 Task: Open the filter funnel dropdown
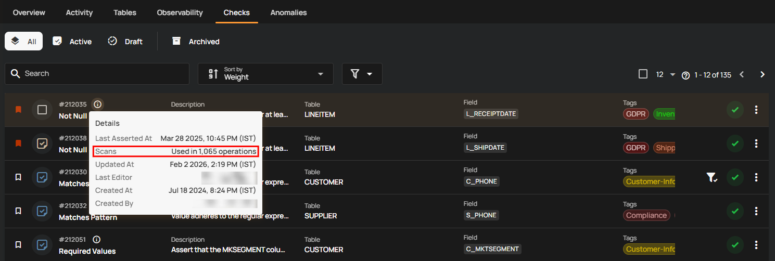pyautogui.click(x=362, y=74)
